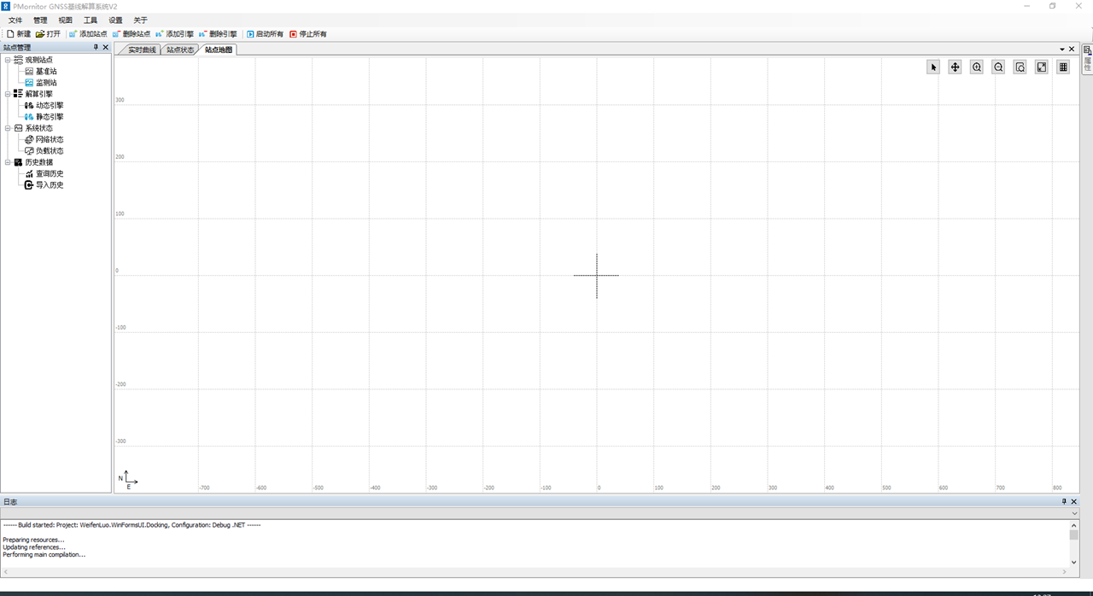Open the 工具 menu
The image size is (1093, 596).
coord(91,20)
